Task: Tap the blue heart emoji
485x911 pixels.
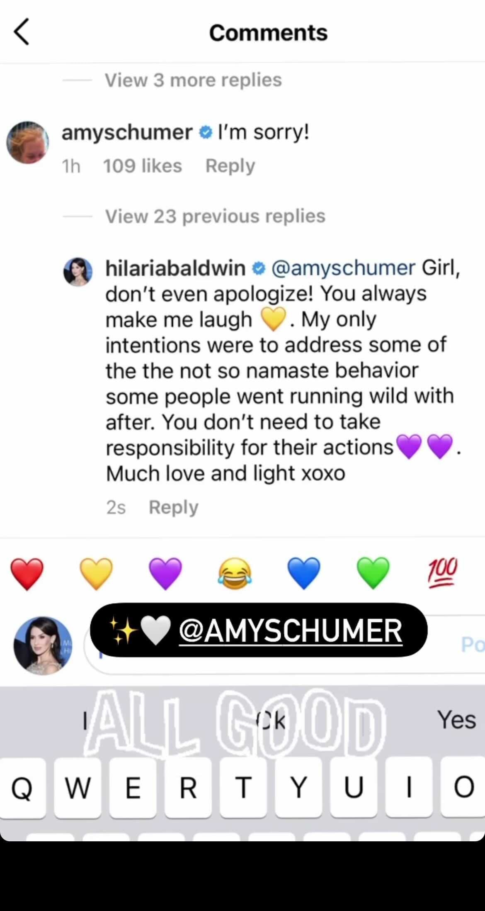Action: 304,573
